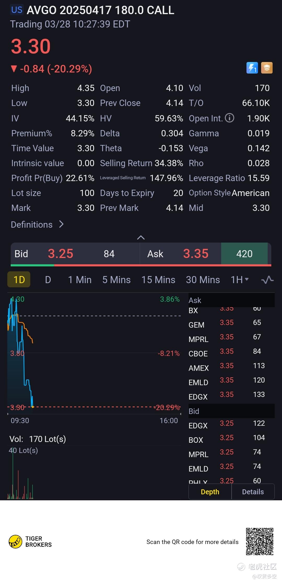Select the 5 Mins chart interval

pyautogui.click(x=116, y=280)
